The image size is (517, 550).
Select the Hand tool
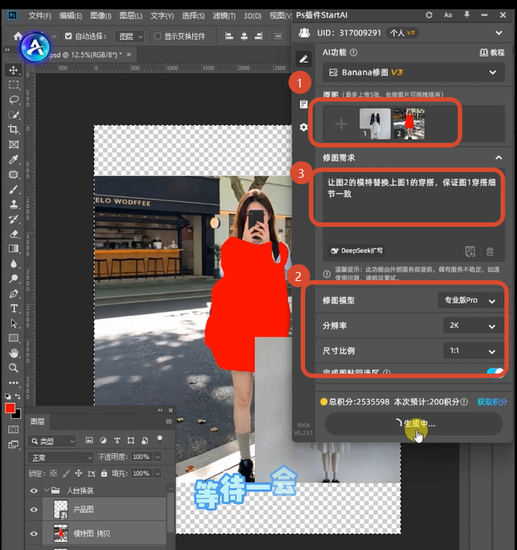point(13,353)
